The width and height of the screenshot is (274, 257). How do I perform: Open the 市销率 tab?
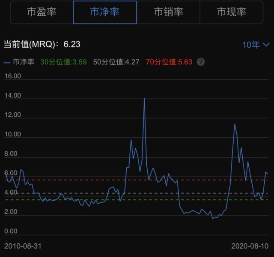168,12
